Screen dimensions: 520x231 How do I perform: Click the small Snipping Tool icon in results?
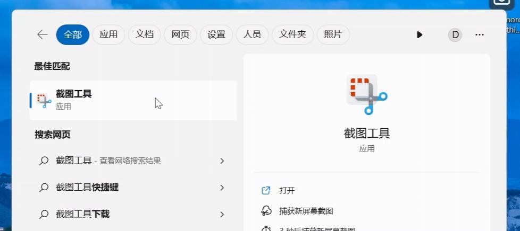pyautogui.click(x=44, y=101)
